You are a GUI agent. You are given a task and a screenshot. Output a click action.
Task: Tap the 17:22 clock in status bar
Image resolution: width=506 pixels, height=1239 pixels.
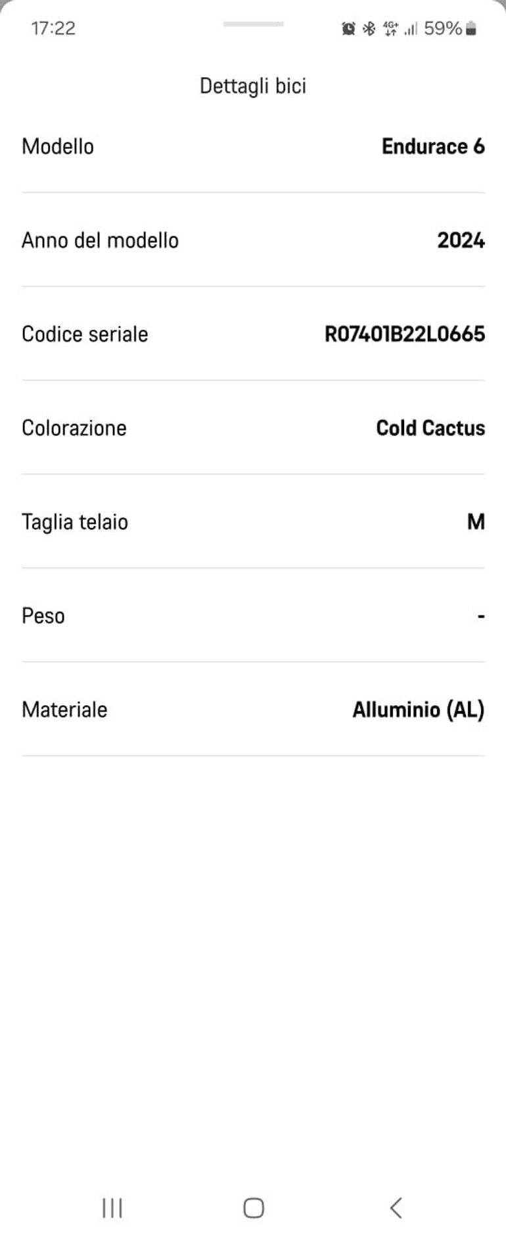click(53, 28)
